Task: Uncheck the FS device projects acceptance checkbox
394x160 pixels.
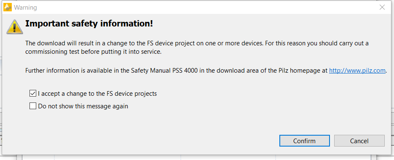Action: (33, 94)
